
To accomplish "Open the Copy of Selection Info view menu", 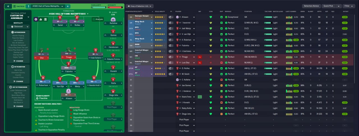I will [x=139, y=6].
